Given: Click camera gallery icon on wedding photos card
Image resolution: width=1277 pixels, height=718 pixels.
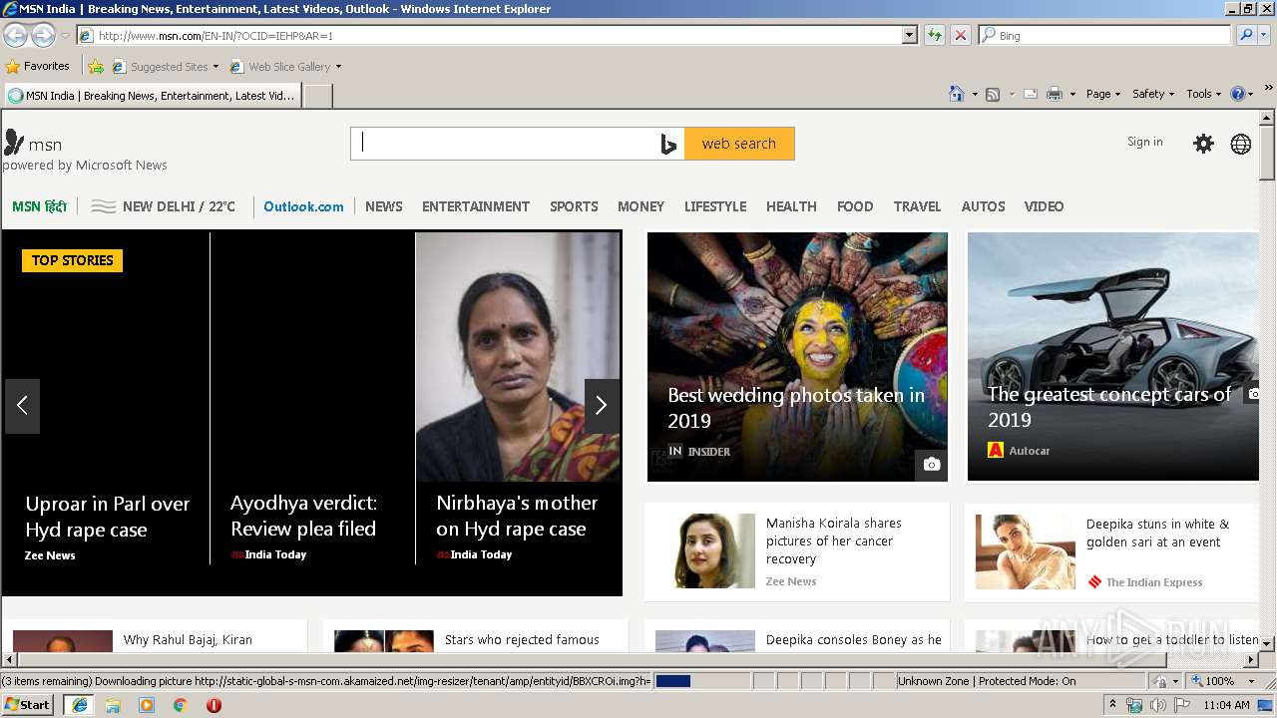Looking at the screenshot, I should point(931,464).
